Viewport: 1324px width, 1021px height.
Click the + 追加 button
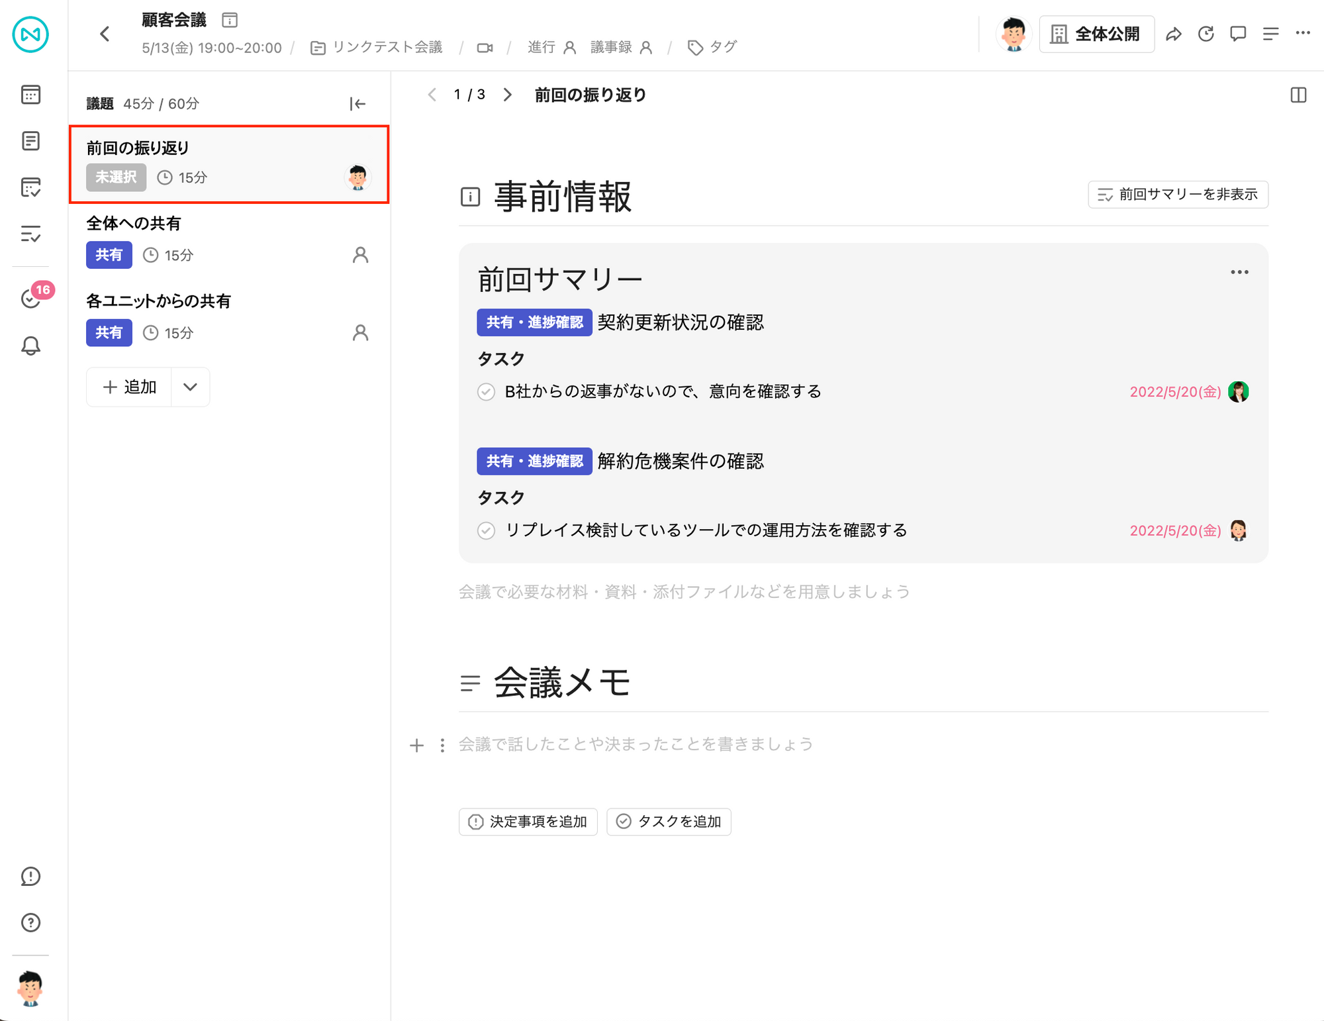[130, 387]
